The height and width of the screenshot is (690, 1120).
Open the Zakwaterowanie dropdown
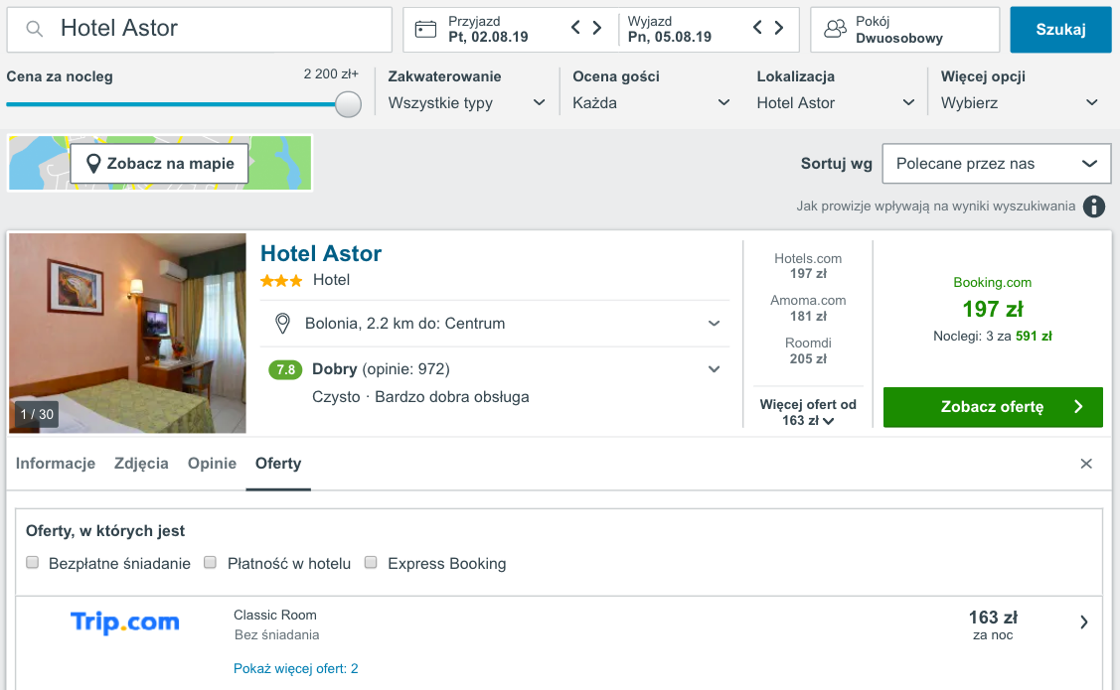coord(466,102)
